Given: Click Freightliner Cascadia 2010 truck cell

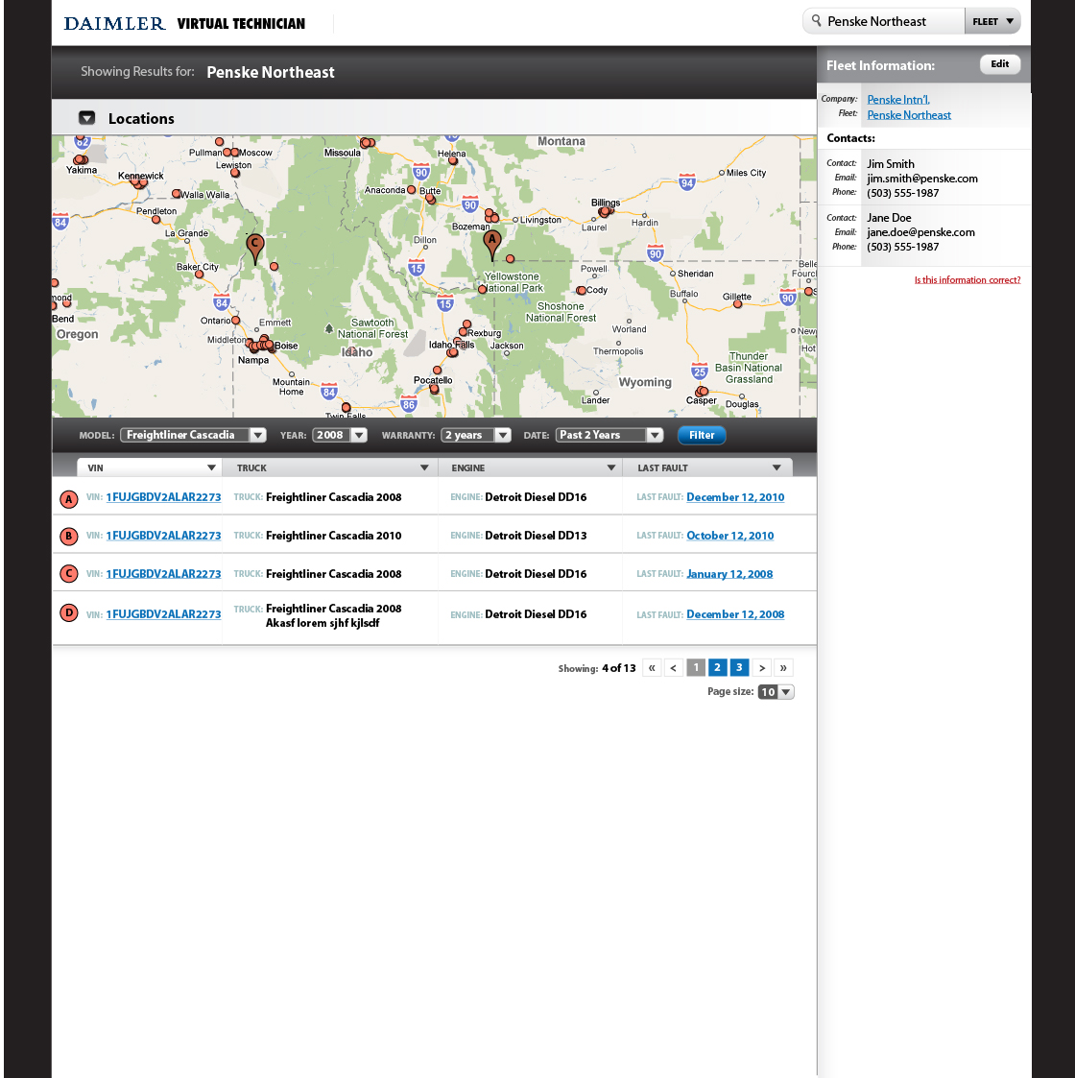Looking at the screenshot, I should (333, 536).
